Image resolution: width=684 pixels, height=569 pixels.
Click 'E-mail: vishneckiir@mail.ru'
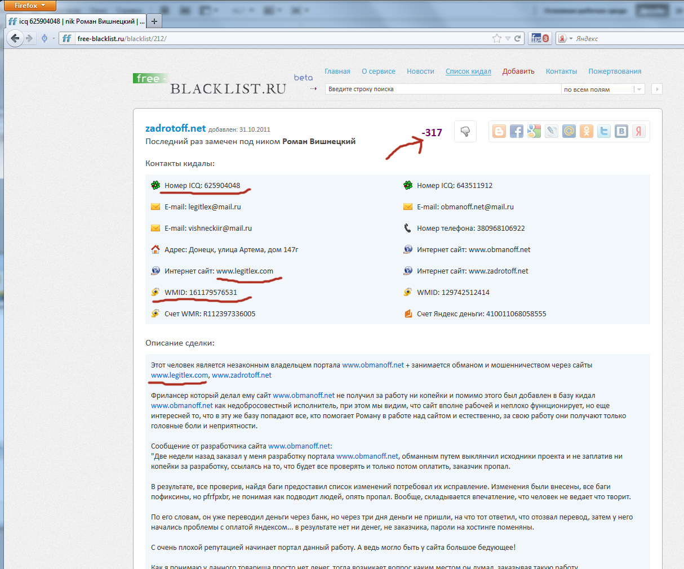(208, 229)
